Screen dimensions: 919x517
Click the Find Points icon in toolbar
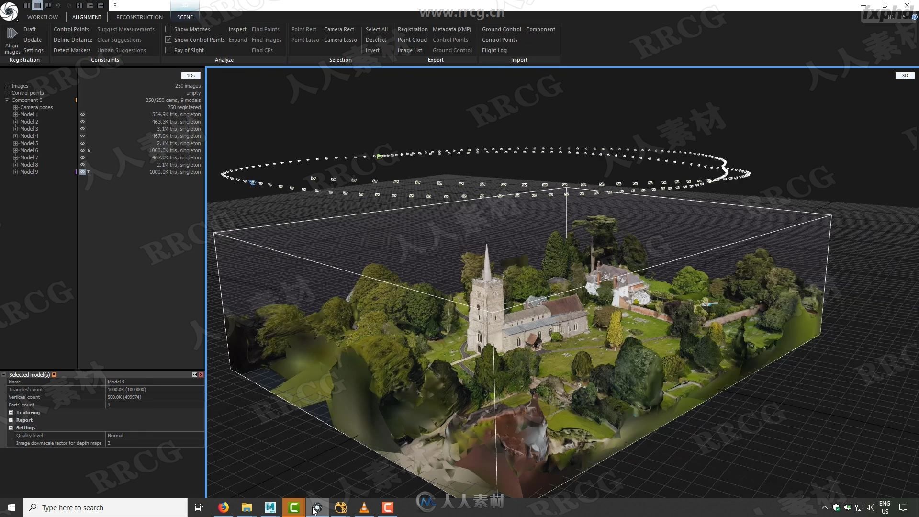[x=265, y=29]
